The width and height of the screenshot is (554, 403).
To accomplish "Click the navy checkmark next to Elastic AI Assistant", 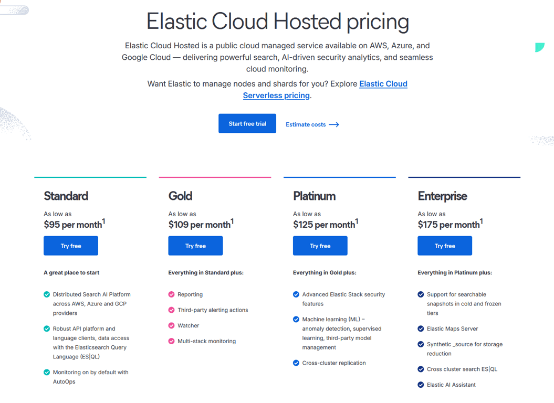I will (421, 385).
